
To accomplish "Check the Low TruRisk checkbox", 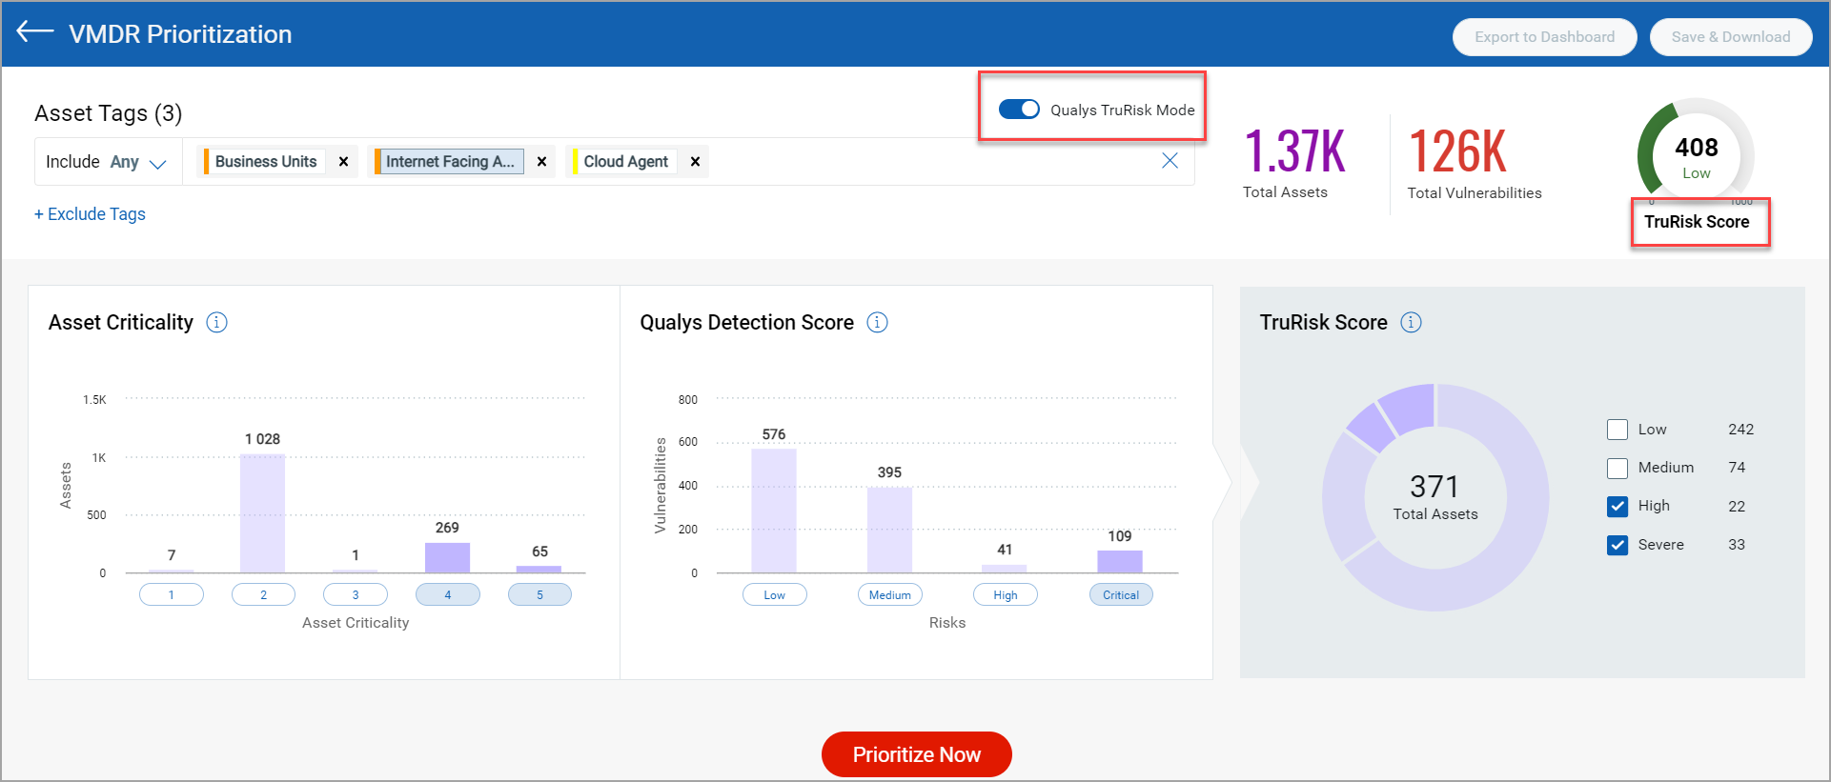I will point(1617,430).
